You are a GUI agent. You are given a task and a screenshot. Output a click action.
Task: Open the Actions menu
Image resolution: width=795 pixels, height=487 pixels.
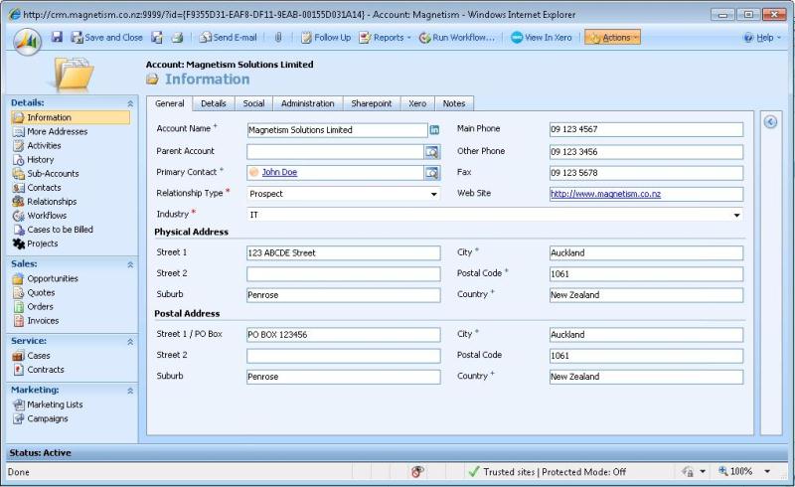(612, 38)
